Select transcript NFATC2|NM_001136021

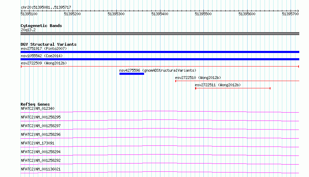pyautogui.click(x=41, y=169)
